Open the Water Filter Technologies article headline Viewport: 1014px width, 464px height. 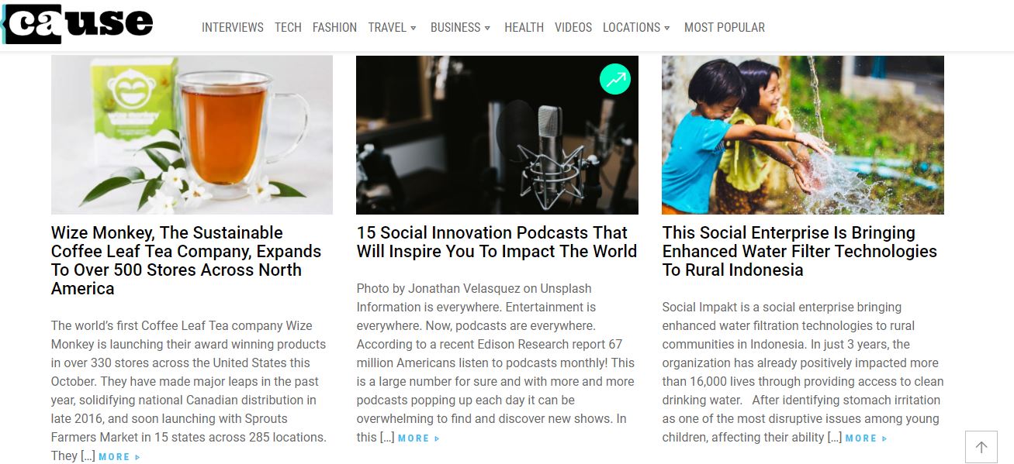point(800,251)
